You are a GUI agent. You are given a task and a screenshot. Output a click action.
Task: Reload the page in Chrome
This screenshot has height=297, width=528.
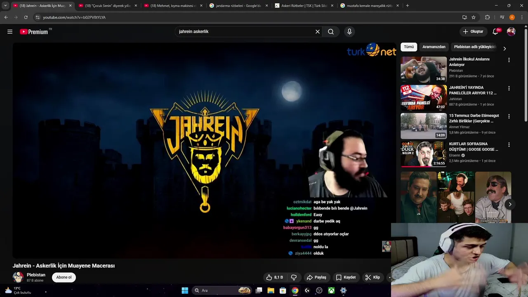tap(26, 17)
